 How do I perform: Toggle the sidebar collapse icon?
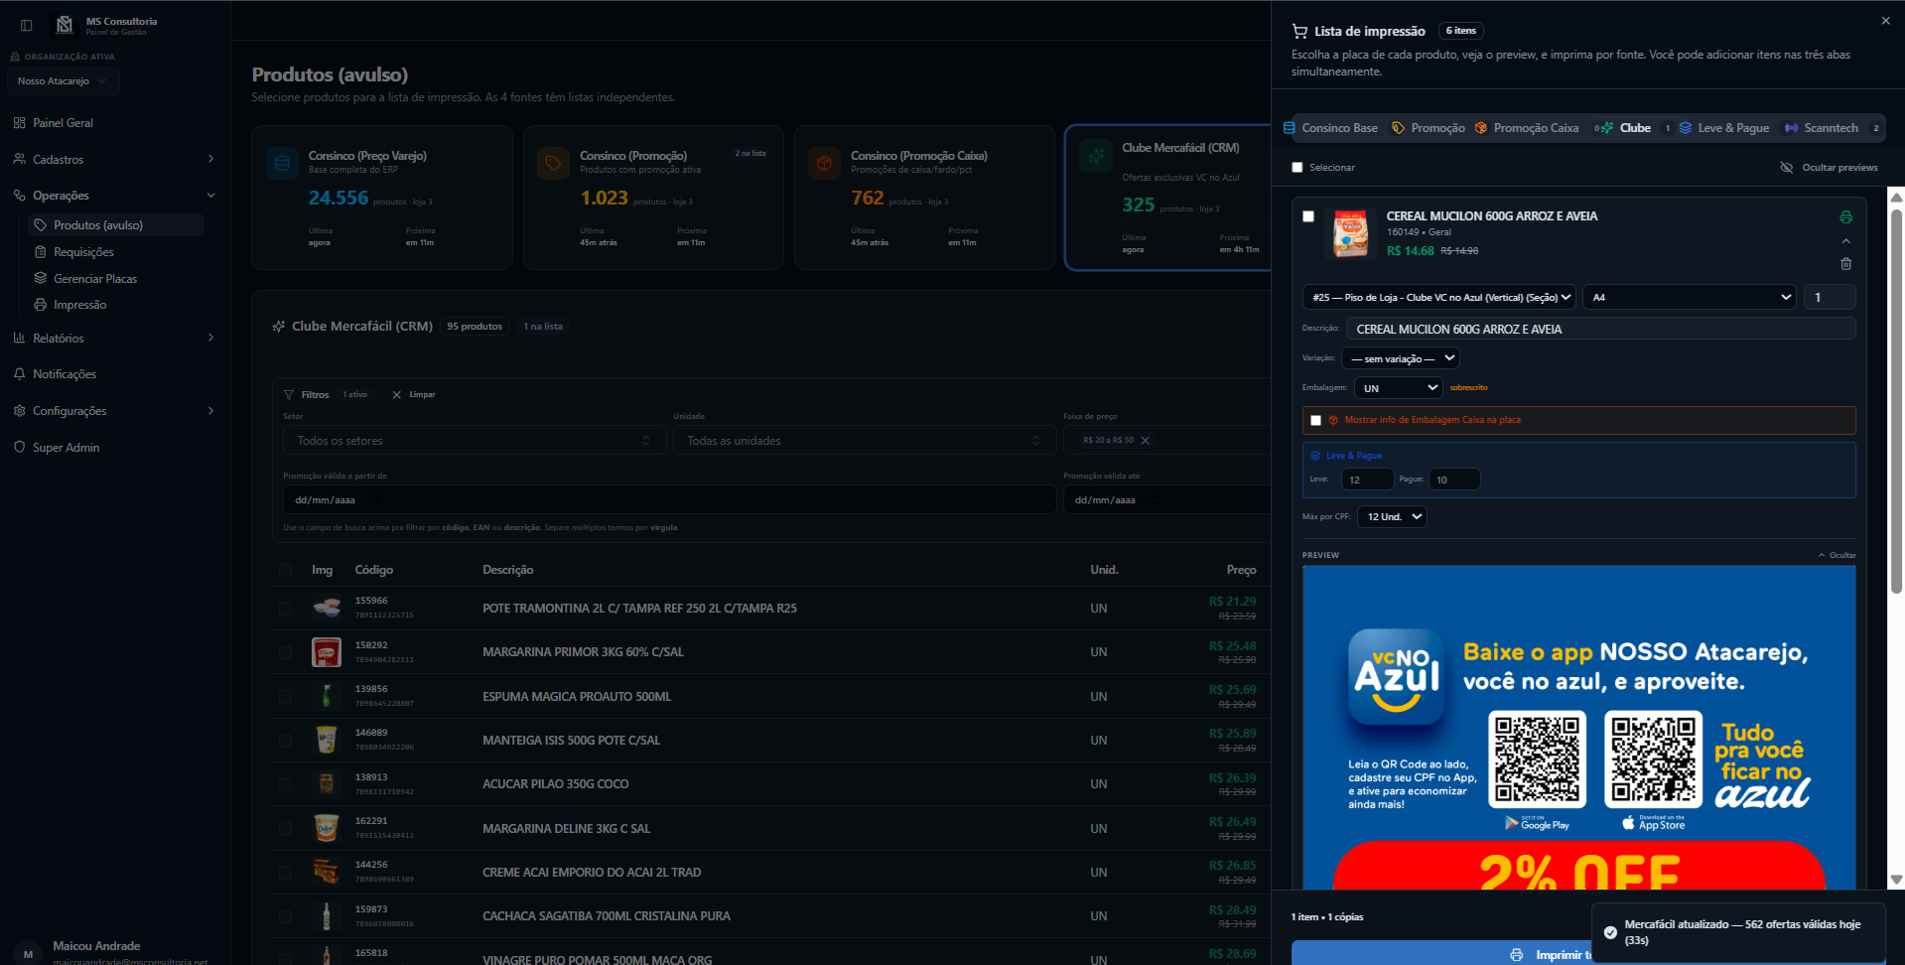point(27,25)
